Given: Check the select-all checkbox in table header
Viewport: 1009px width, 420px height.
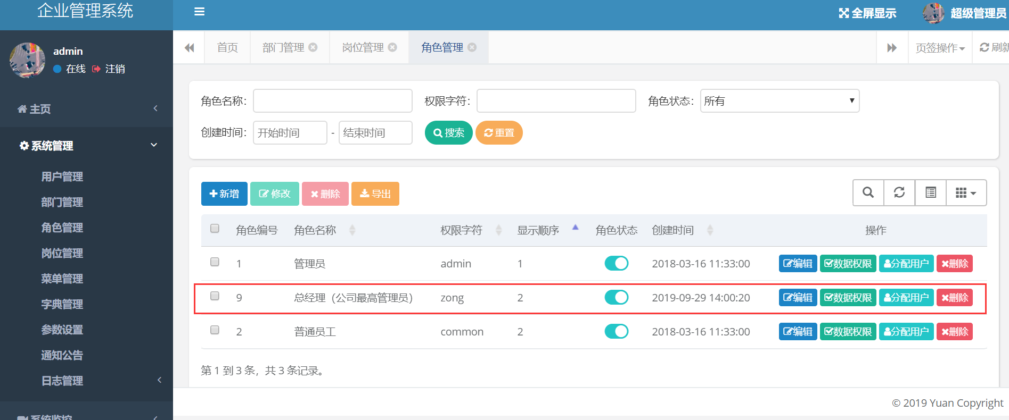Looking at the screenshot, I should pyautogui.click(x=215, y=228).
